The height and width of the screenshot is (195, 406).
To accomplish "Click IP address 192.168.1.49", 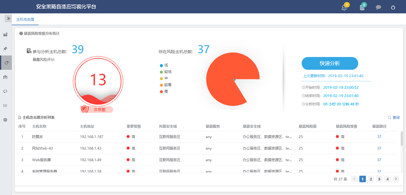I will (91, 160).
